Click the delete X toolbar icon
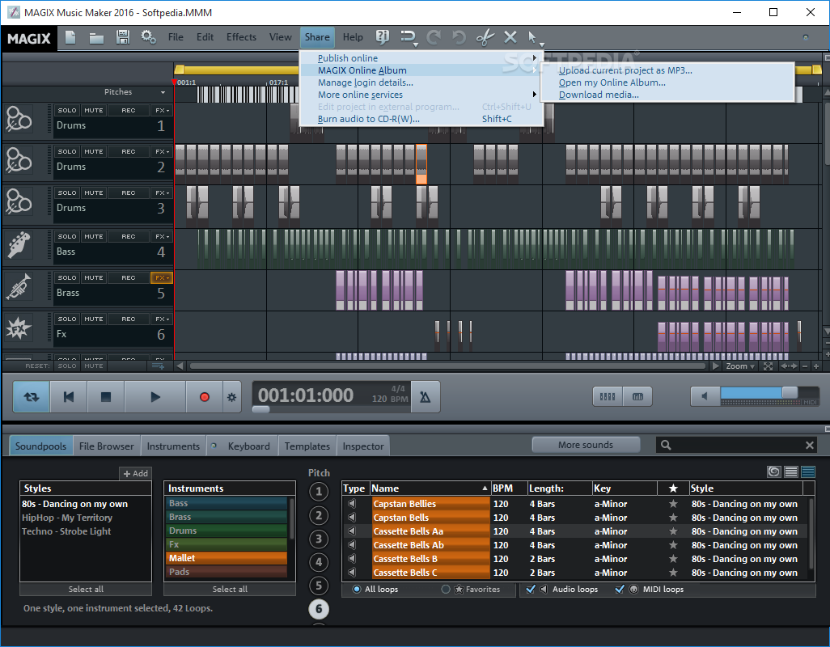 coord(510,37)
